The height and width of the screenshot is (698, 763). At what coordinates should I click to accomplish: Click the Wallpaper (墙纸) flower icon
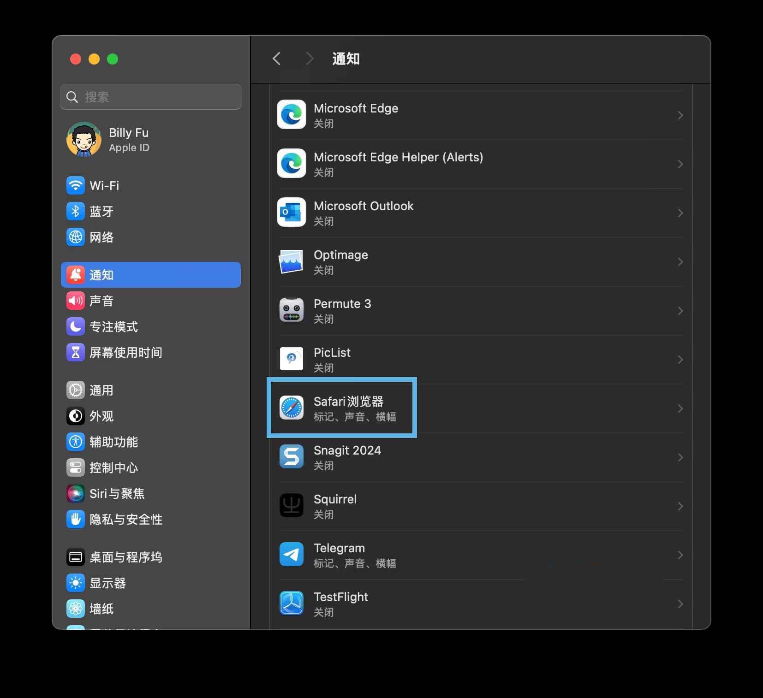76,609
